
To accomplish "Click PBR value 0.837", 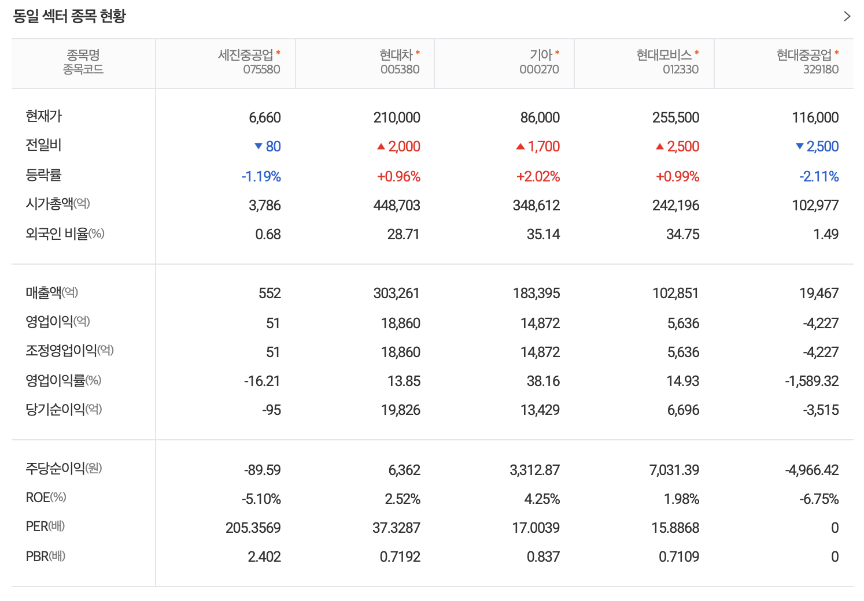I will tap(543, 557).
